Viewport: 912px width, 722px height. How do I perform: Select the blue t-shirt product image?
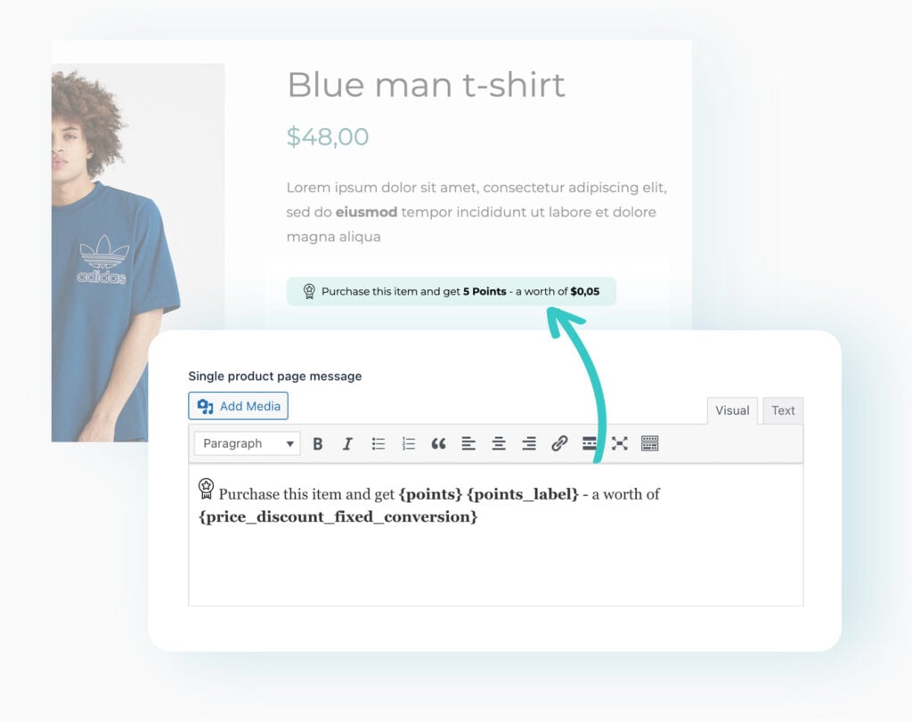click(116, 267)
